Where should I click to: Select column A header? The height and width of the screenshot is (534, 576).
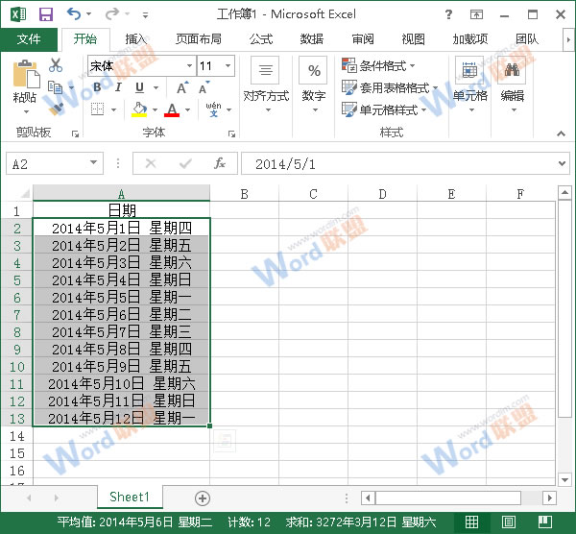121,193
